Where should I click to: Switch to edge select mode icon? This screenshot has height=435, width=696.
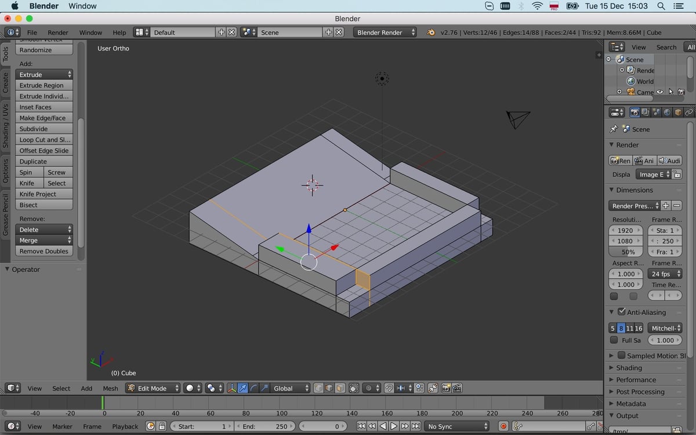coord(329,388)
